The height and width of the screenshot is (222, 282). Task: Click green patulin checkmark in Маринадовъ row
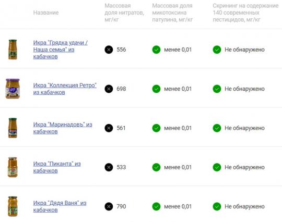point(156,128)
